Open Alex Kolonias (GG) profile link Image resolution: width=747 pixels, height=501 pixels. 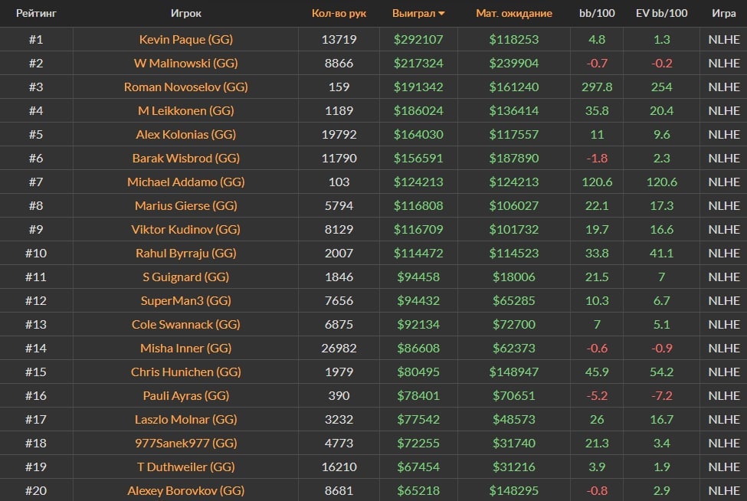click(186, 134)
